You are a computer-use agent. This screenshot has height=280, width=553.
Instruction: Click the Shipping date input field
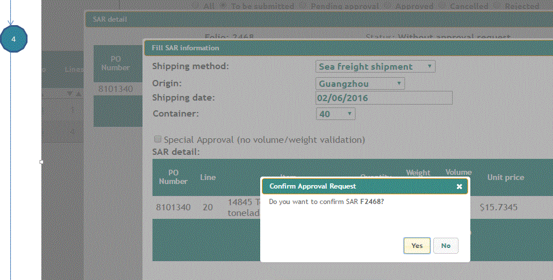click(x=384, y=98)
